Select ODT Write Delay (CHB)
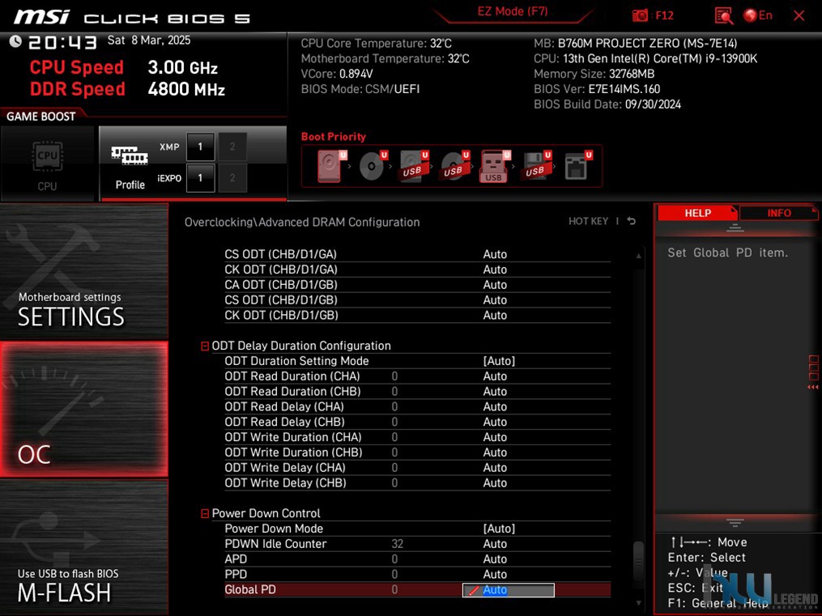 [417, 482]
